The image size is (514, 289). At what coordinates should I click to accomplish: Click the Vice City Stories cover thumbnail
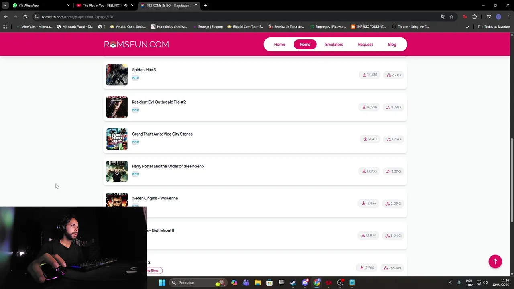(117, 139)
